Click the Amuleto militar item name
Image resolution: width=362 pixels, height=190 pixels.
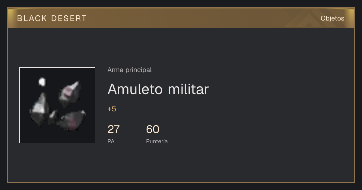[158, 89]
